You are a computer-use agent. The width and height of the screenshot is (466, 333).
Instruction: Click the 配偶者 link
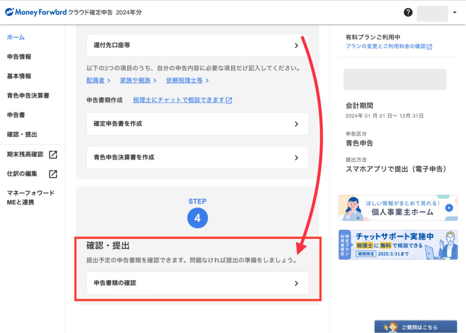point(96,81)
